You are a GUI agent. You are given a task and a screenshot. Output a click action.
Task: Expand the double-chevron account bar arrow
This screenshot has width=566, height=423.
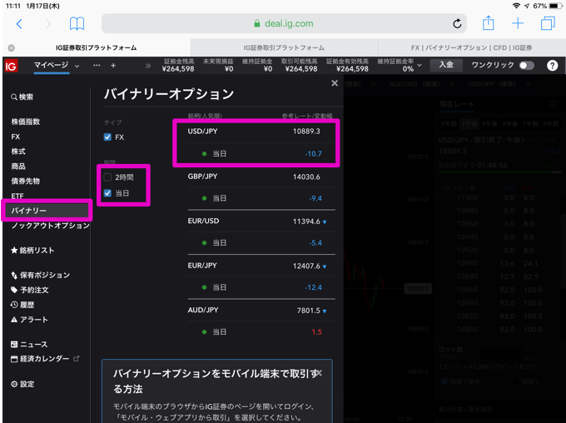[148, 66]
